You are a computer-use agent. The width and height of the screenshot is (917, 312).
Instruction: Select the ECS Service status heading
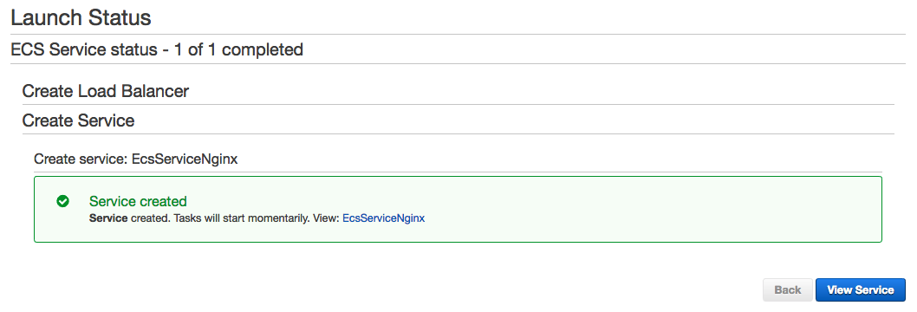pyautogui.click(x=157, y=49)
